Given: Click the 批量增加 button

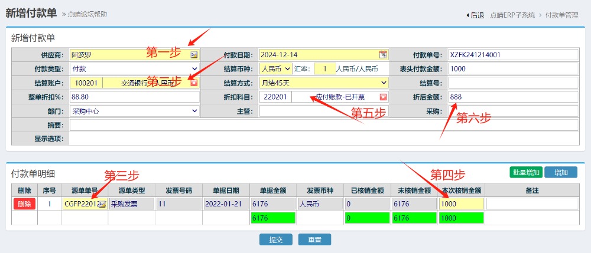Looking at the screenshot, I should (526, 172).
